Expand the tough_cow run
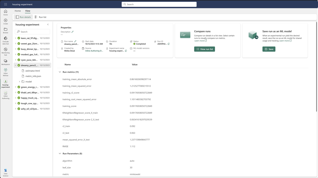Image resolution: width=318 pixels, height=178 pixels. click(16, 103)
